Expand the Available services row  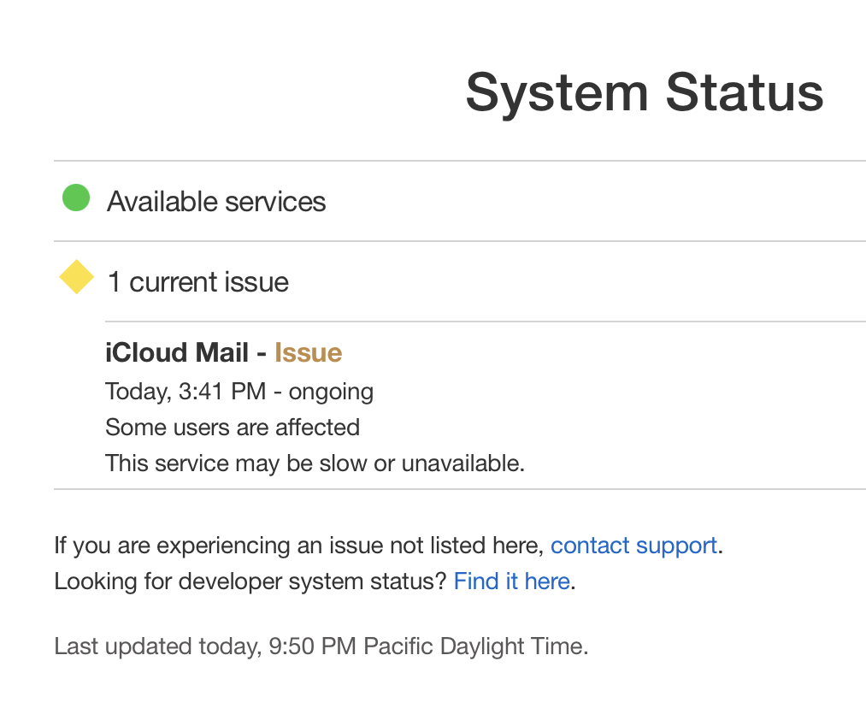tap(216, 202)
